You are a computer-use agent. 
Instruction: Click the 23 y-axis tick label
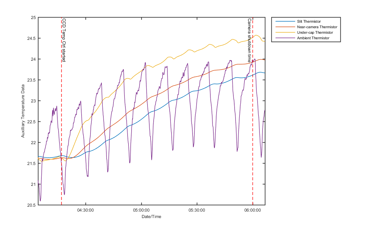pos(33,101)
